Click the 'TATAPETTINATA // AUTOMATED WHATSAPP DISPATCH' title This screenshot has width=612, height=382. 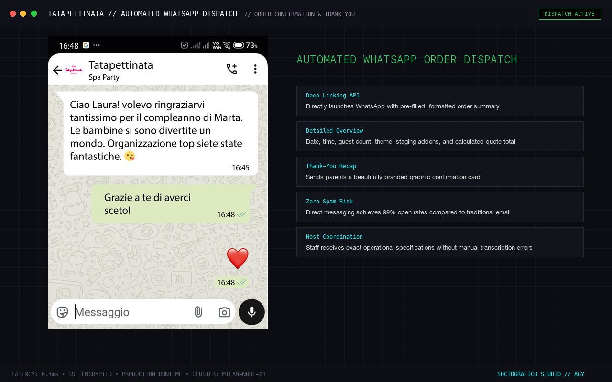pos(142,14)
